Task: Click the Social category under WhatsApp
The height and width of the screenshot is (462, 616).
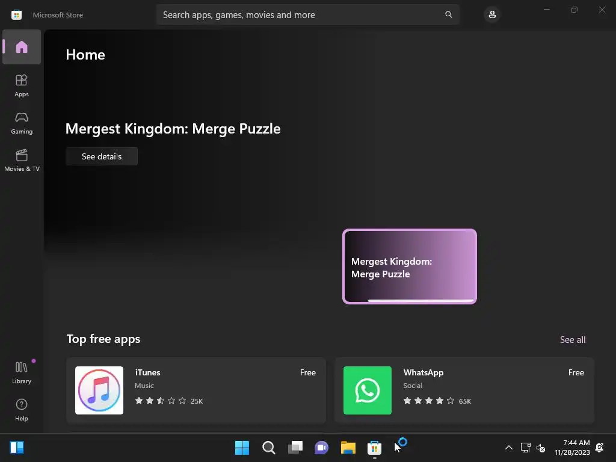Action: pyautogui.click(x=413, y=386)
